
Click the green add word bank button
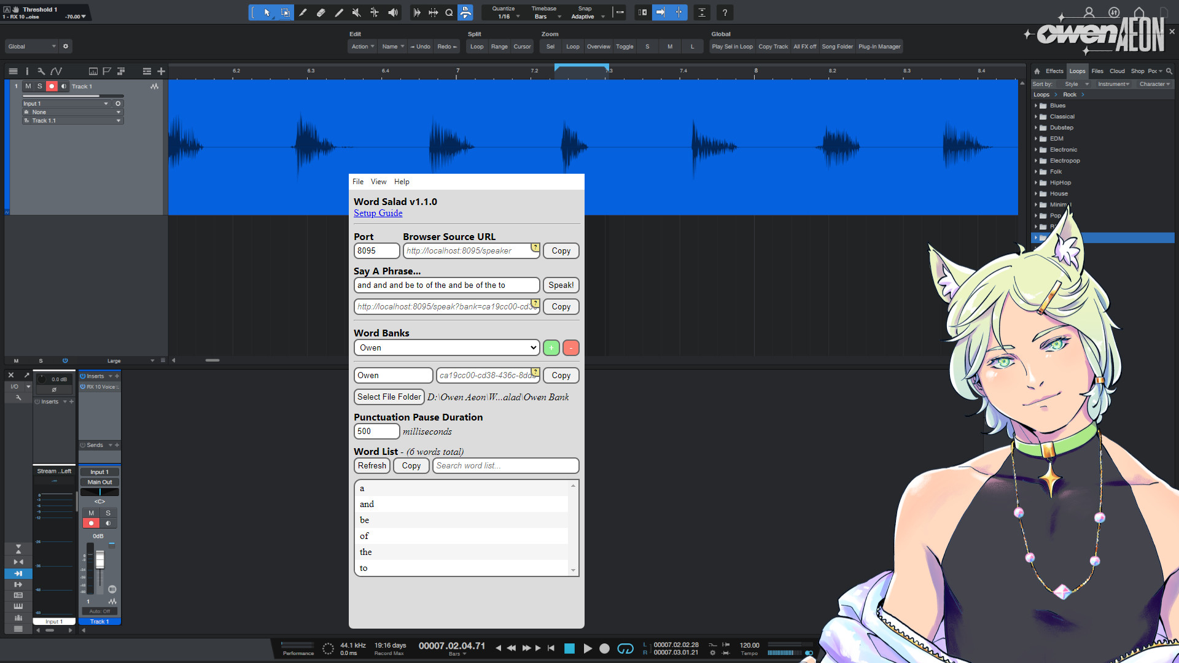pyautogui.click(x=551, y=348)
